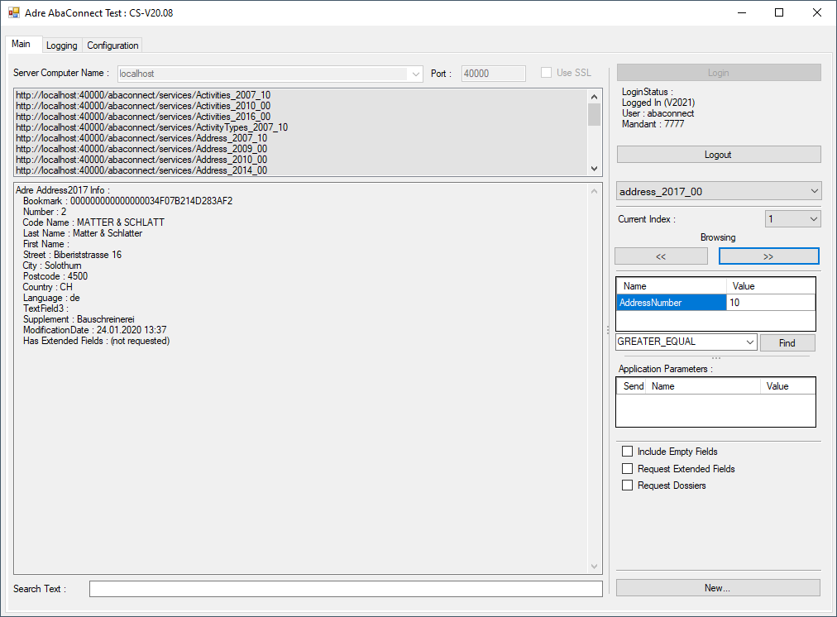The height and width of the screenshot is (617, 837).
Task: Click the Name header in Application Parameters grid
Action: coord(703,386)
